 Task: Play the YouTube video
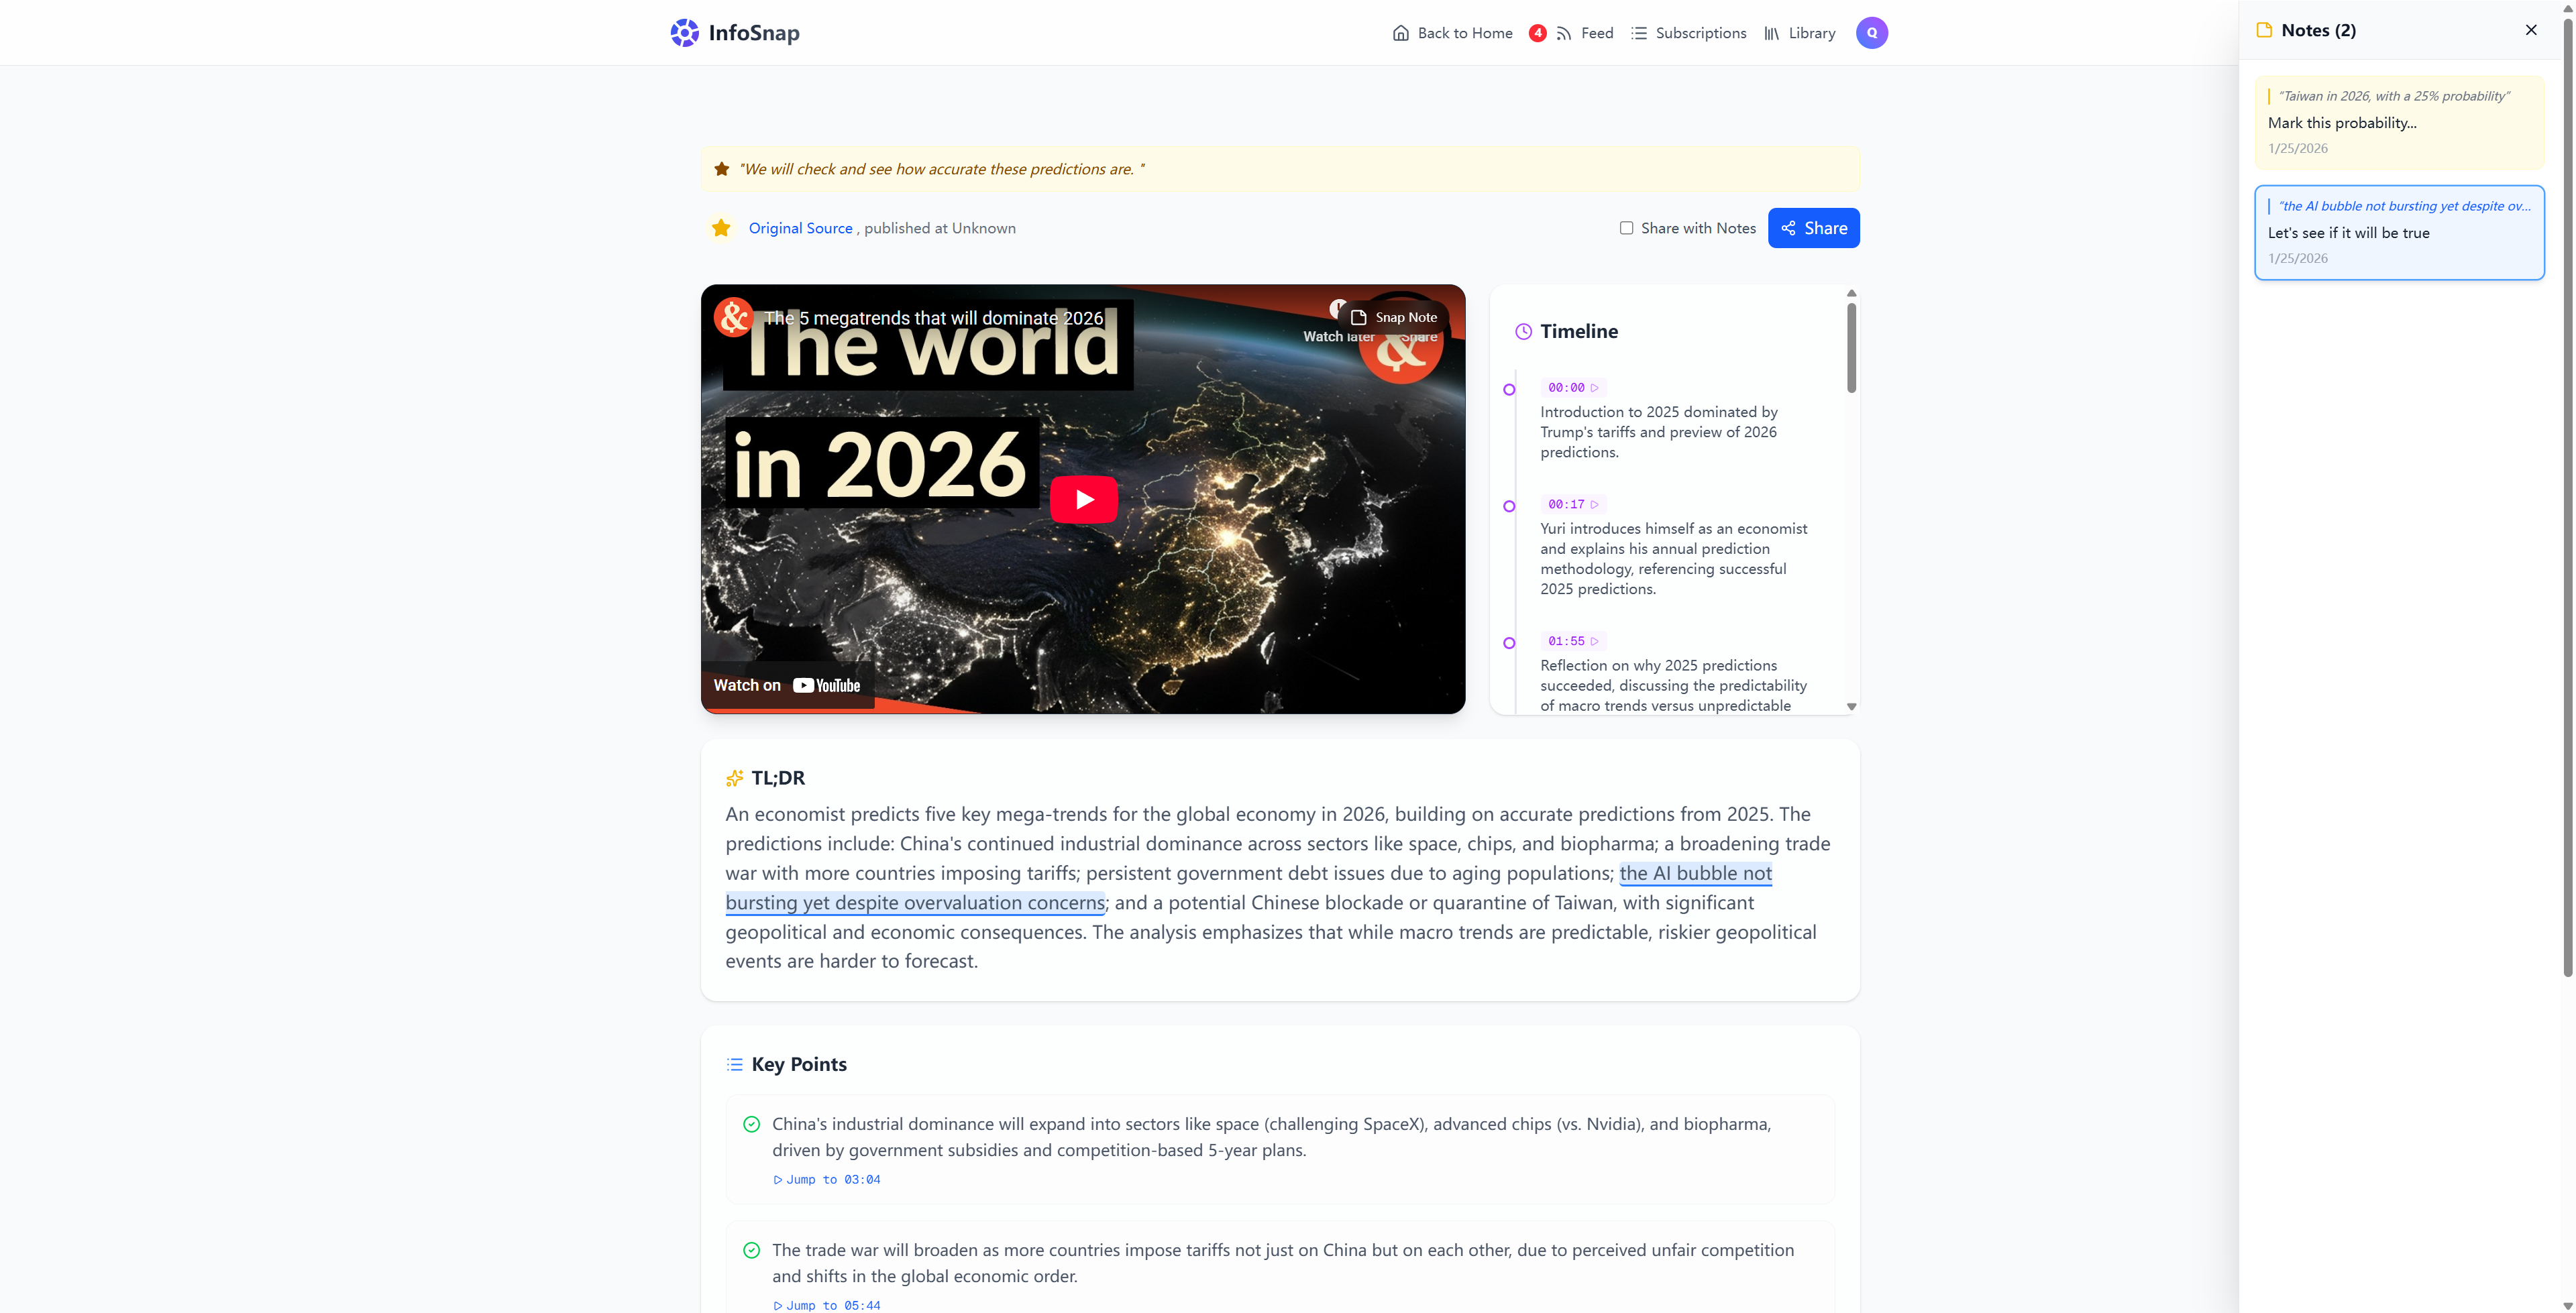[x=1083, y=499]
